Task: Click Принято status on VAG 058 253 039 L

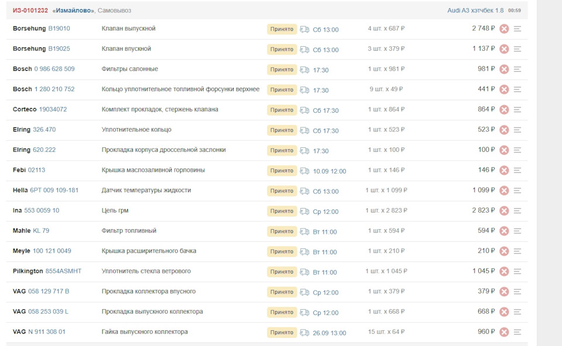Action: (282, 313)
